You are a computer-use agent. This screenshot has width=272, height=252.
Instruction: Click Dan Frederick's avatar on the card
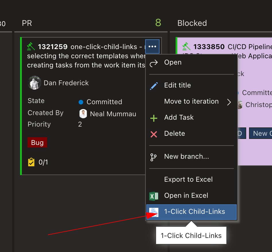tap(34, 83)
